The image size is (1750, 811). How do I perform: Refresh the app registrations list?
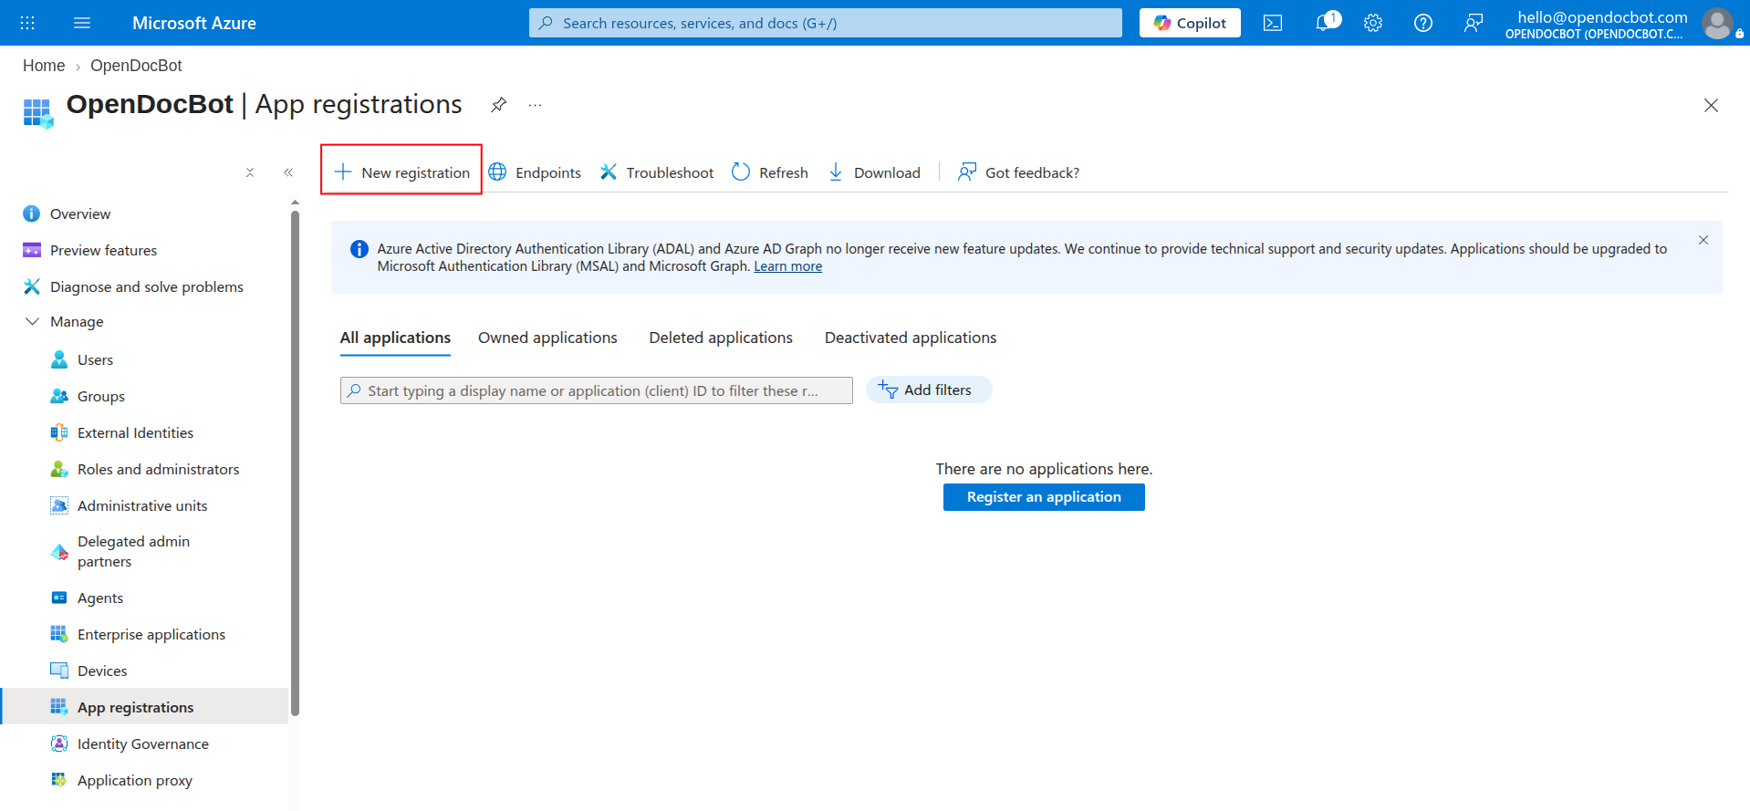coord(770,172)
